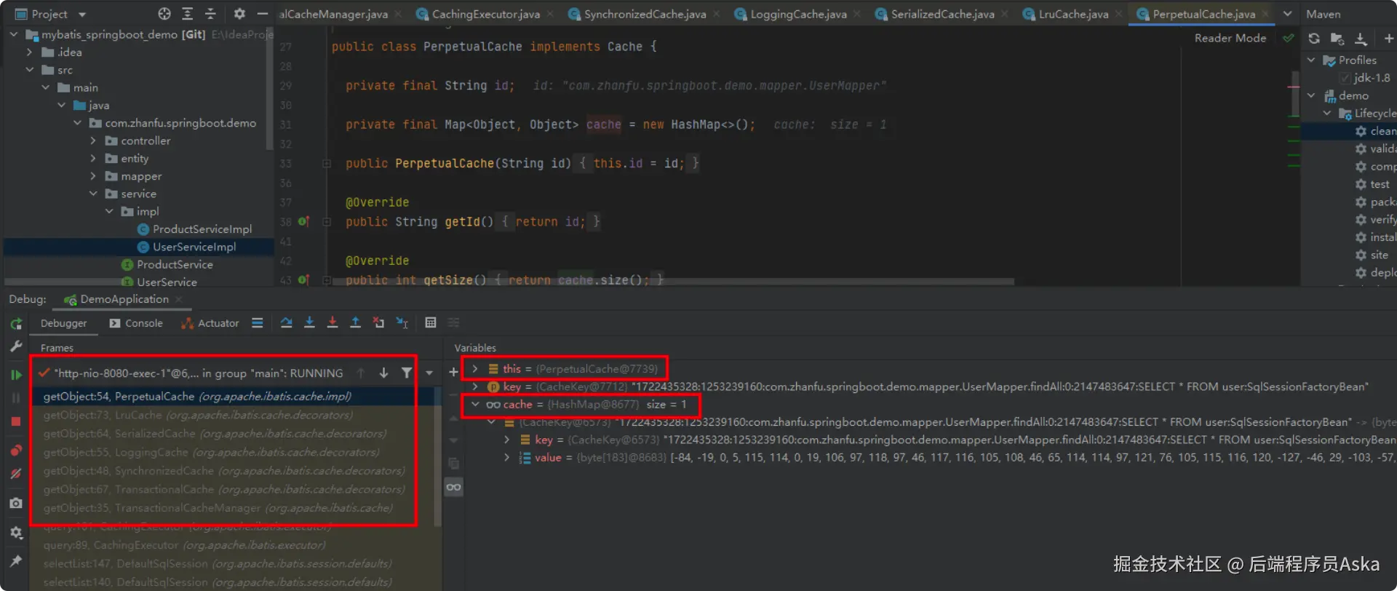
Task: Open the Project view dropdown
Action: click(82, 15)
